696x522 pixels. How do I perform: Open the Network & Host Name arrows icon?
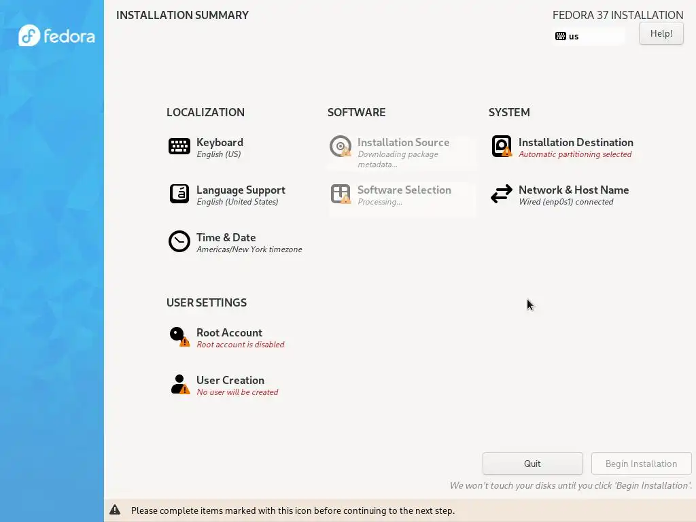502,194
